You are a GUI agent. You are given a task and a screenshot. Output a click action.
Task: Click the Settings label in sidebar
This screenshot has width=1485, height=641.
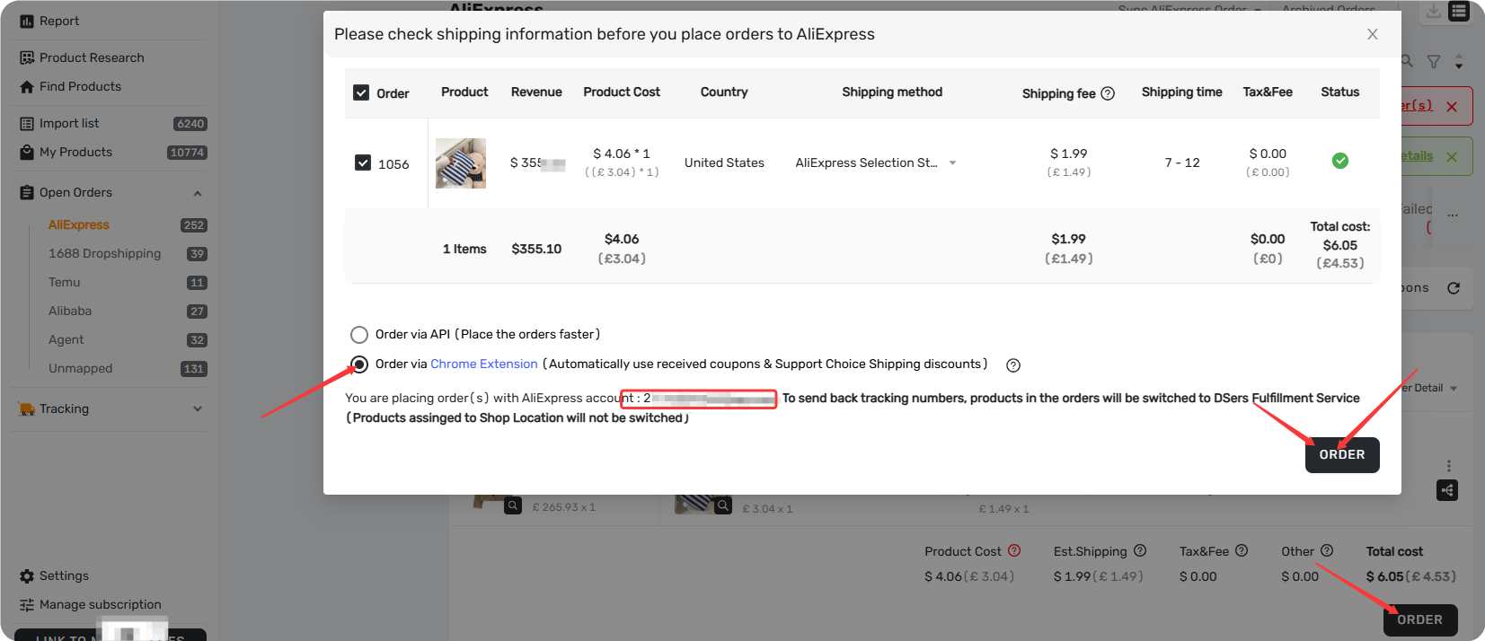click(x=64, y=576)
